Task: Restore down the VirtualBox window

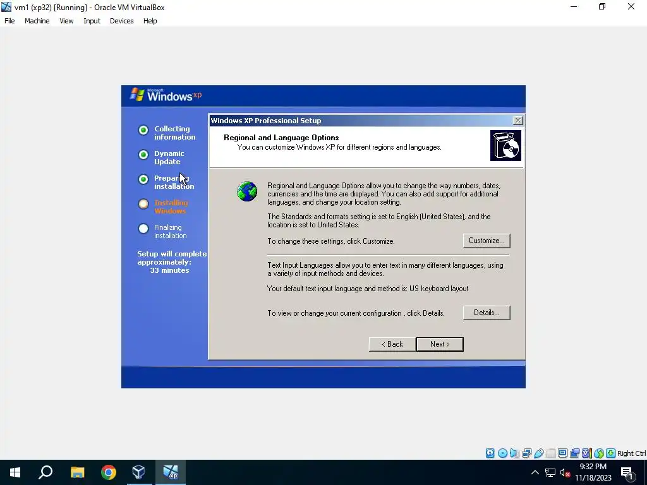Action: click(602, 7)
